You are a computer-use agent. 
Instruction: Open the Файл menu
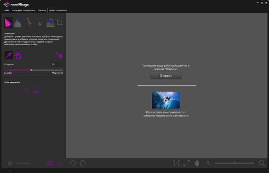tap(7, 10)
